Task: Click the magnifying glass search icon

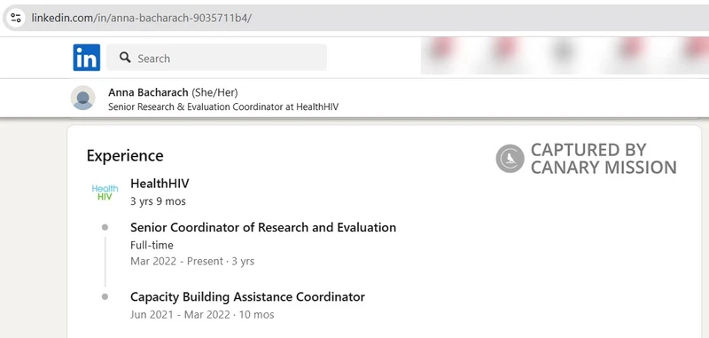Action: click(125, 58)
